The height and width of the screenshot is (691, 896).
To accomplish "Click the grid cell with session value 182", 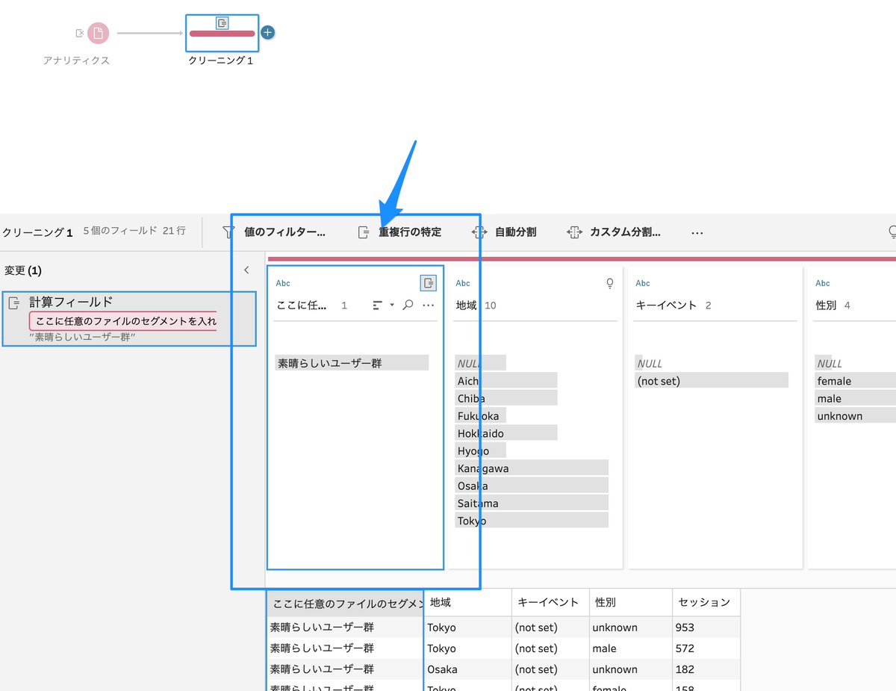I will [706, 669].
